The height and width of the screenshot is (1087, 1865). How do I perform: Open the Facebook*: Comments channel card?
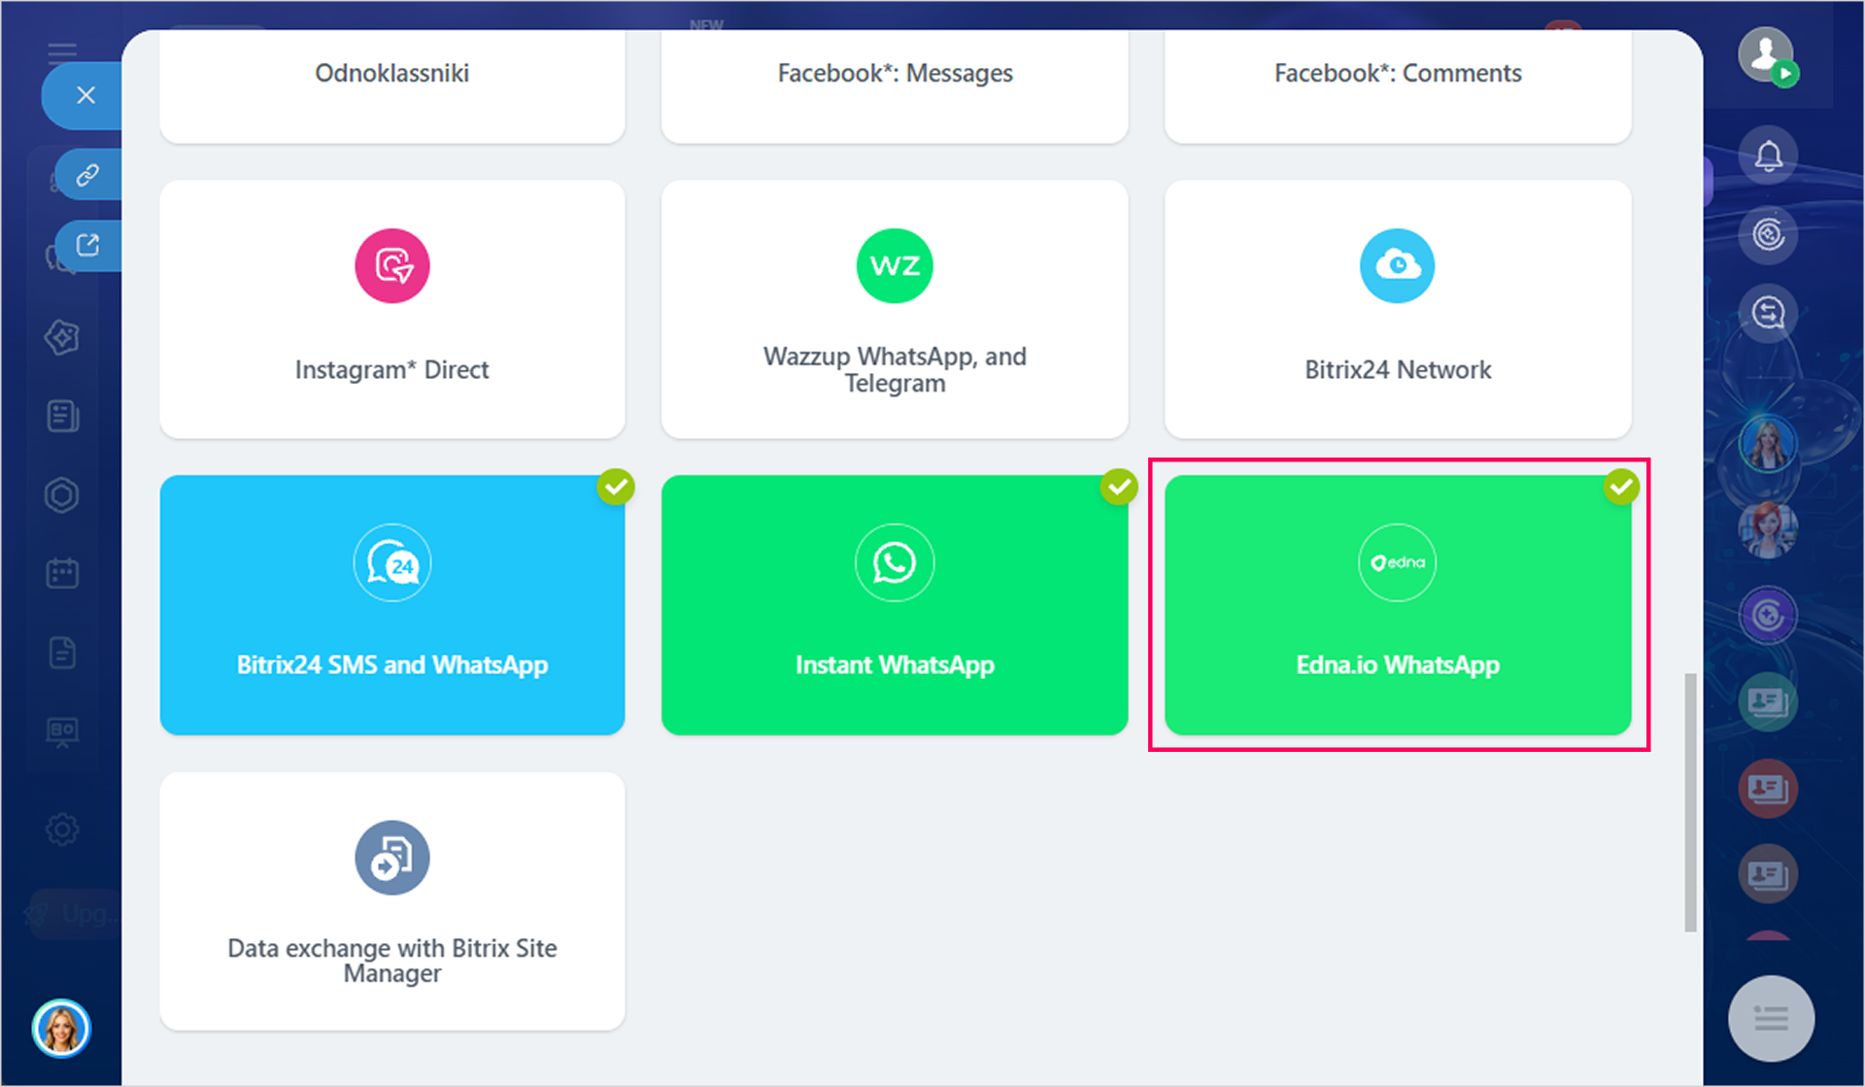1398,85
